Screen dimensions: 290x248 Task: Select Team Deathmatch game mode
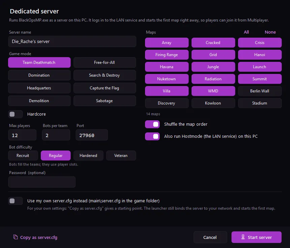(39, 63)
